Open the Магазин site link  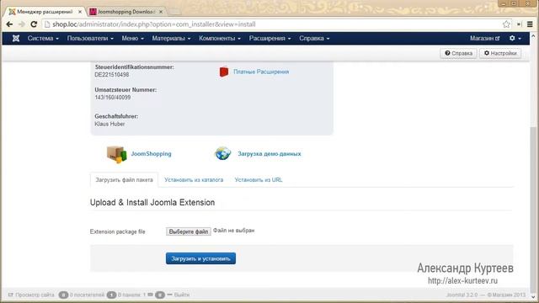click(x=485, y=38)
